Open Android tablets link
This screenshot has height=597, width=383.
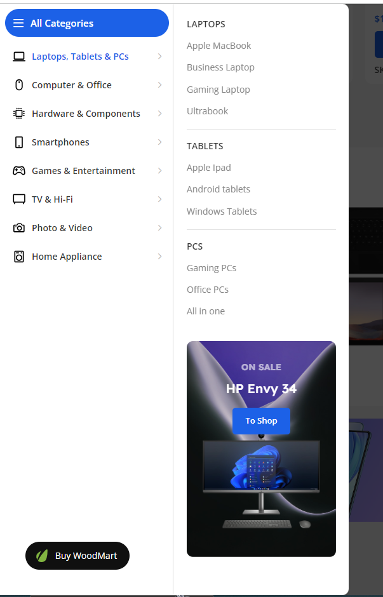[218, 189]
